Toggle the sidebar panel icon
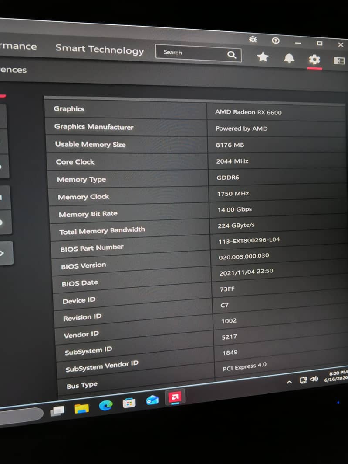Viewport: 348px width, 464px height. (x=339, y=61)
